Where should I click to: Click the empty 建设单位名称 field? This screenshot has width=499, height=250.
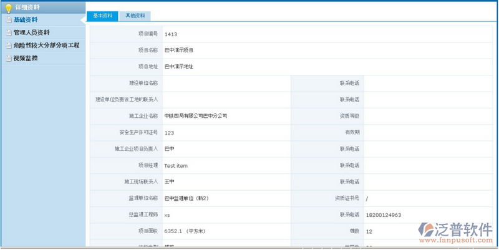pos(226,83)
